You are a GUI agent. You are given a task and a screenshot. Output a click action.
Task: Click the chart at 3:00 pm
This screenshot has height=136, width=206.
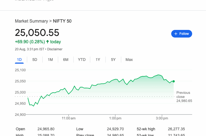(162, 76)
